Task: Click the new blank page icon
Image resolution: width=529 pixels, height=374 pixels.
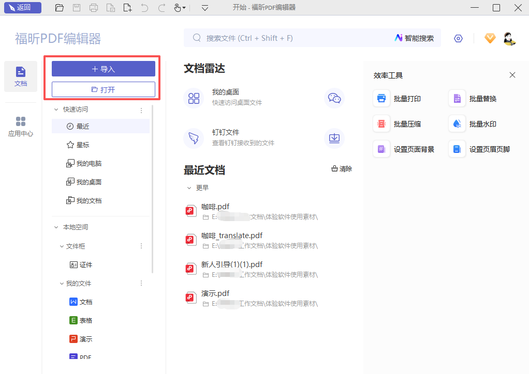Action: pos(127,7)
